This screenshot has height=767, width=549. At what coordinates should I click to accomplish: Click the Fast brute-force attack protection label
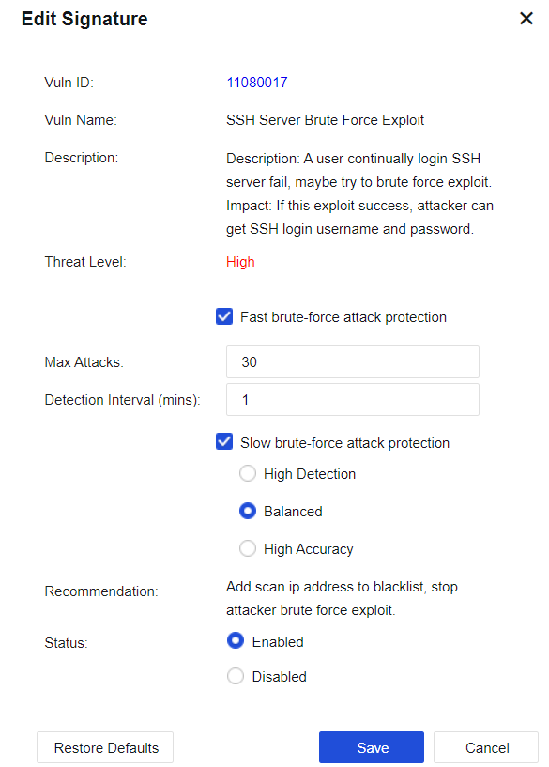(343, 317)
